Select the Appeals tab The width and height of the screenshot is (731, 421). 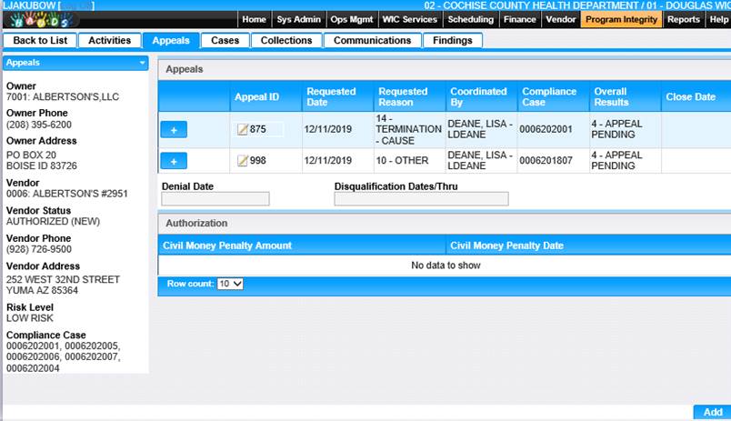171,41
